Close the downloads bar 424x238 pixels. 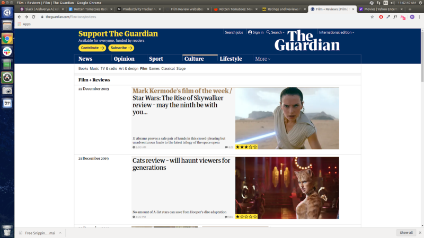coord(420,233)
